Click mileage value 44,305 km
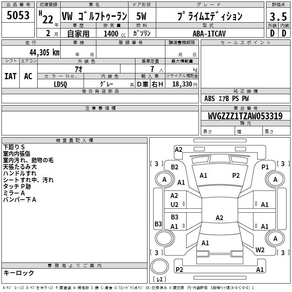The height and width of the screenshot is (292, 292). pos(45,53)
